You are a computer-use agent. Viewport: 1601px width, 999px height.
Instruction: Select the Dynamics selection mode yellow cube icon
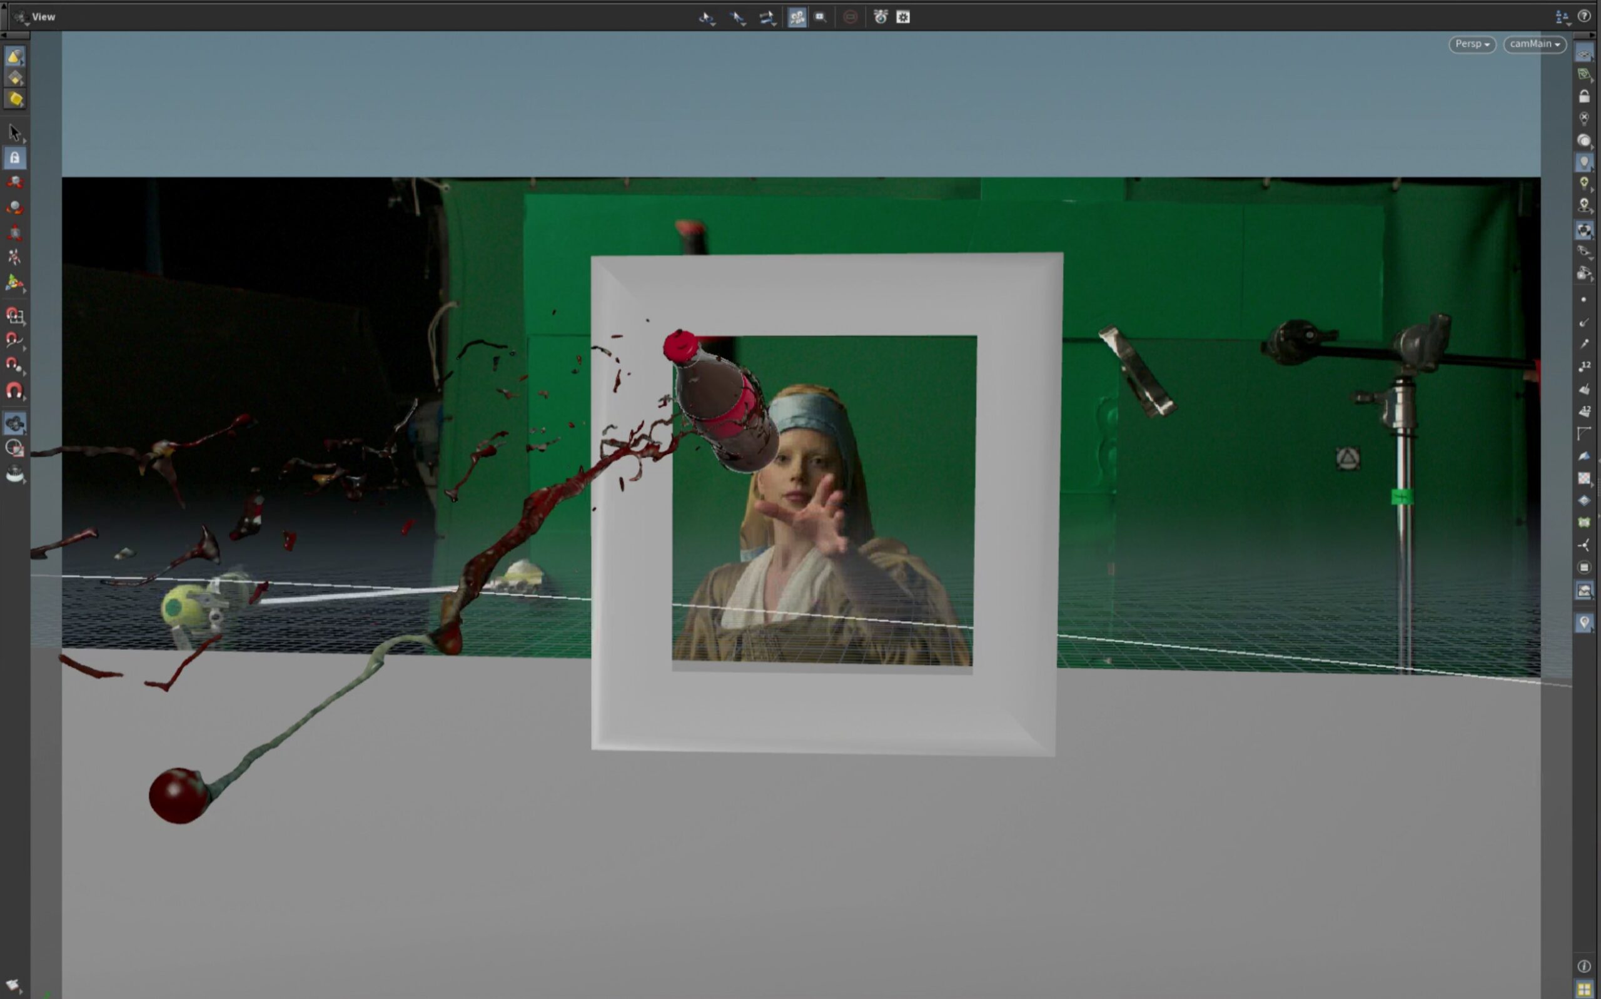(x=14, y=99)
